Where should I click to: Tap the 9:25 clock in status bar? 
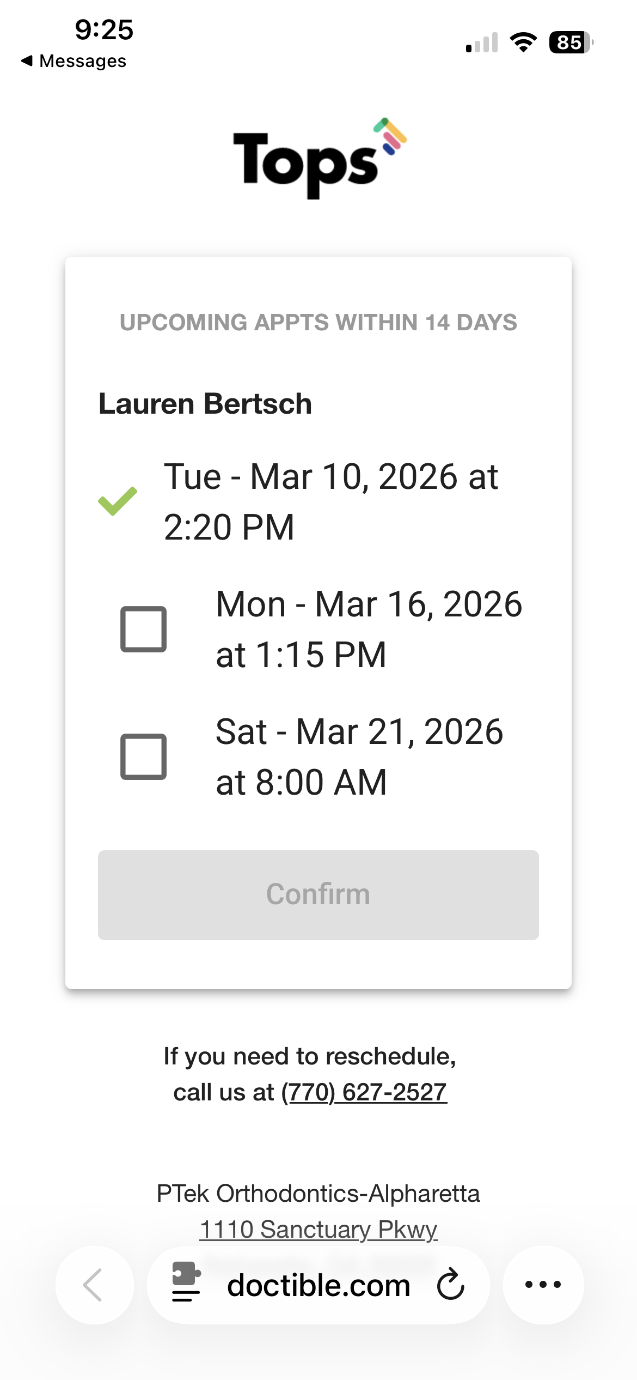tap(104, 29)
